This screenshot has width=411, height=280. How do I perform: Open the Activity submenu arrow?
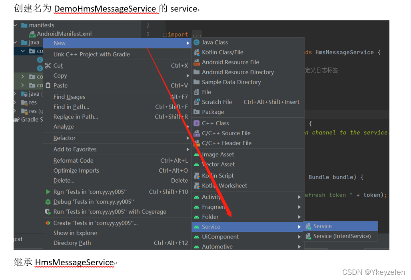299,197
